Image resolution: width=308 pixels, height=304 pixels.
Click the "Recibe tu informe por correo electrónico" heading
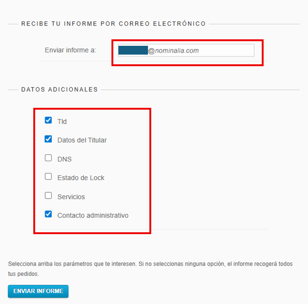click(113, 24)
